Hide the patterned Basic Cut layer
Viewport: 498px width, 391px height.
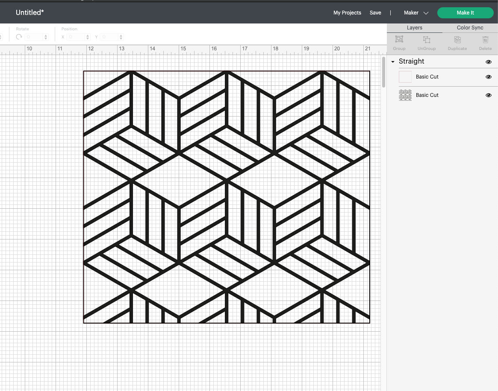point(488,95)
